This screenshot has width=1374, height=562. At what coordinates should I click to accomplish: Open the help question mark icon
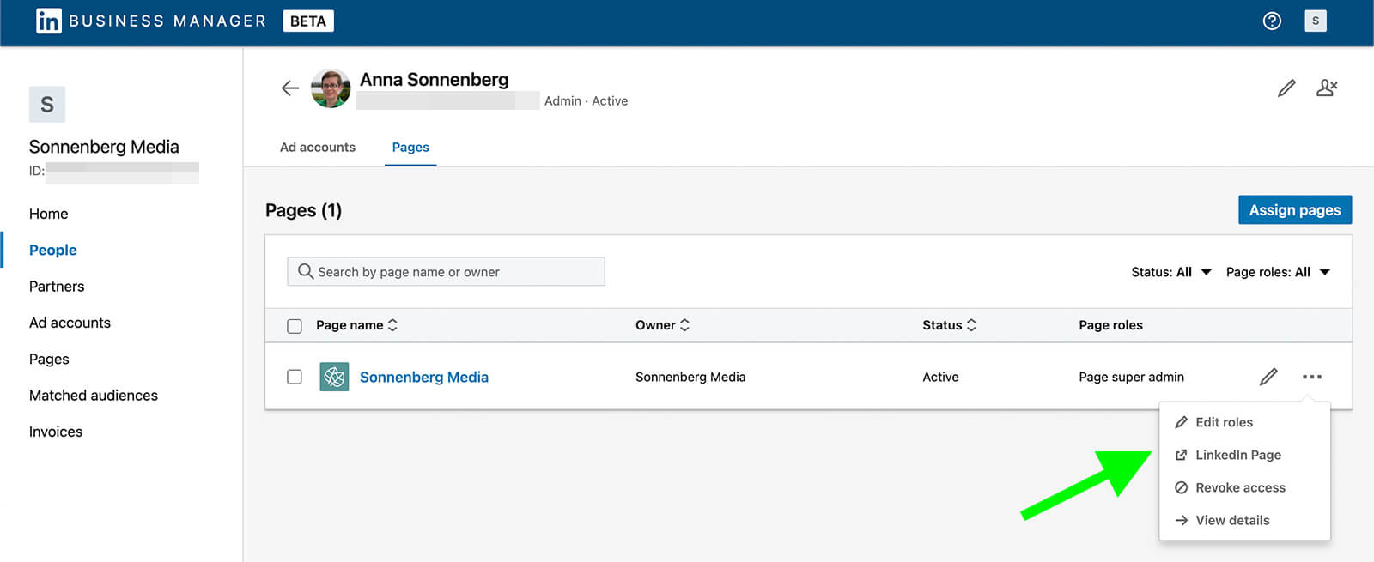pyautogui.click(x=1272, y=21)
